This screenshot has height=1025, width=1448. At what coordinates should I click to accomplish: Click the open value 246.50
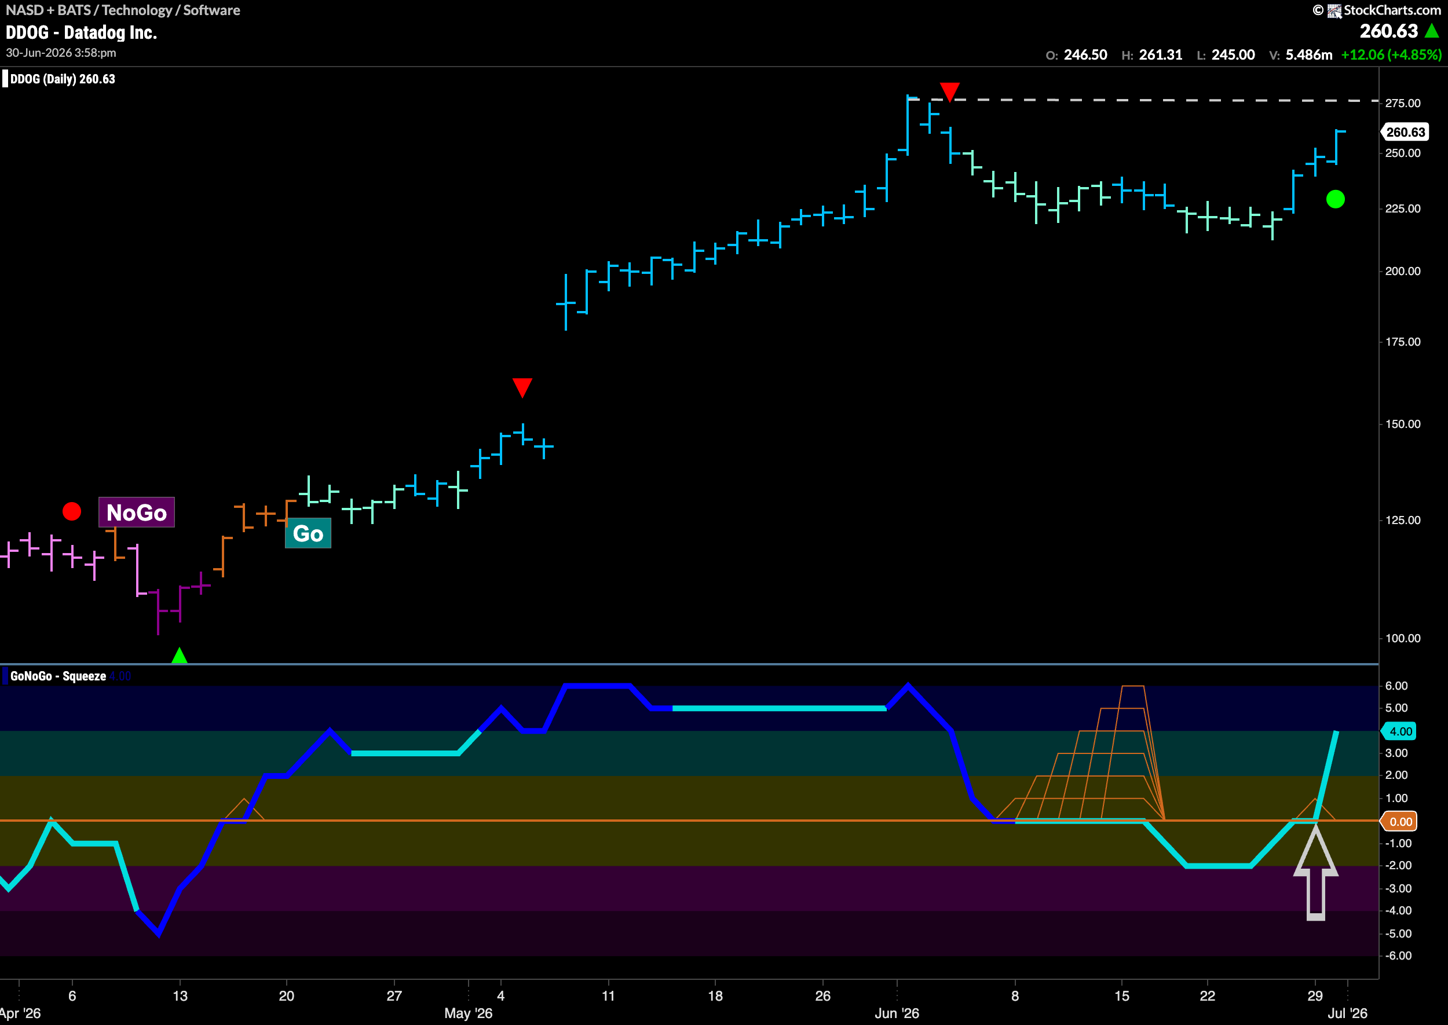click(x=1085, y=55)
